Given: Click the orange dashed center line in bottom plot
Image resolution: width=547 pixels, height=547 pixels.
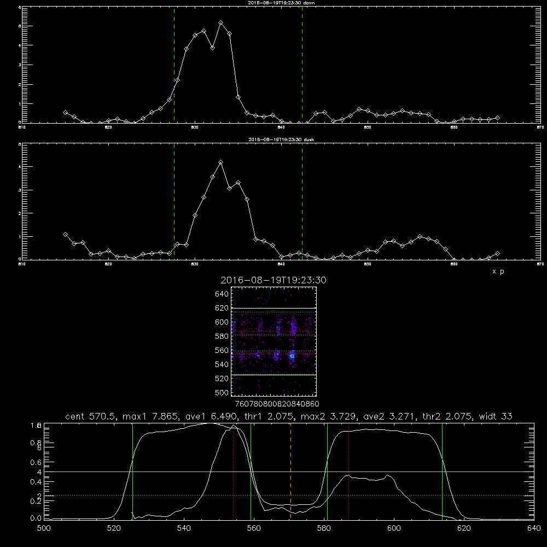Looking at the screenshot, I should click(x=290, y=472).
